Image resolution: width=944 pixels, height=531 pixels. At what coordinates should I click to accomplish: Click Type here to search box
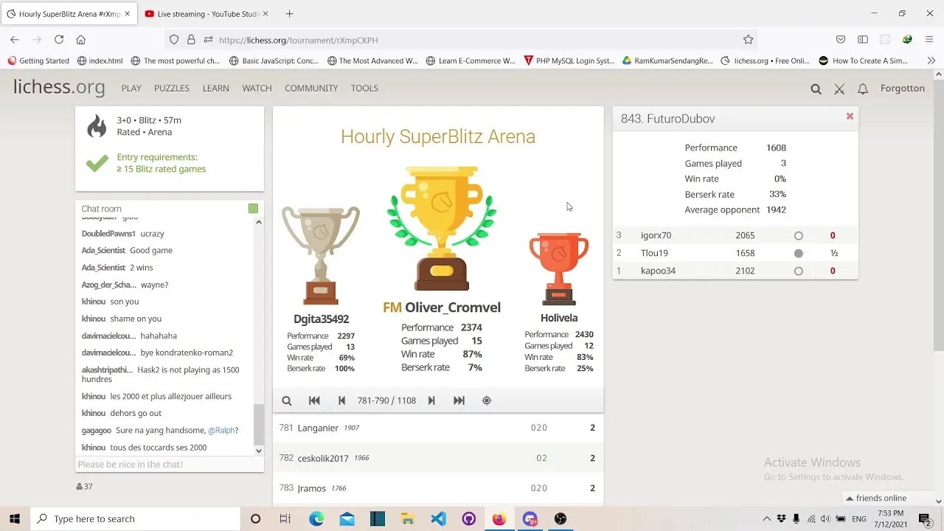(x=135, y=518)
